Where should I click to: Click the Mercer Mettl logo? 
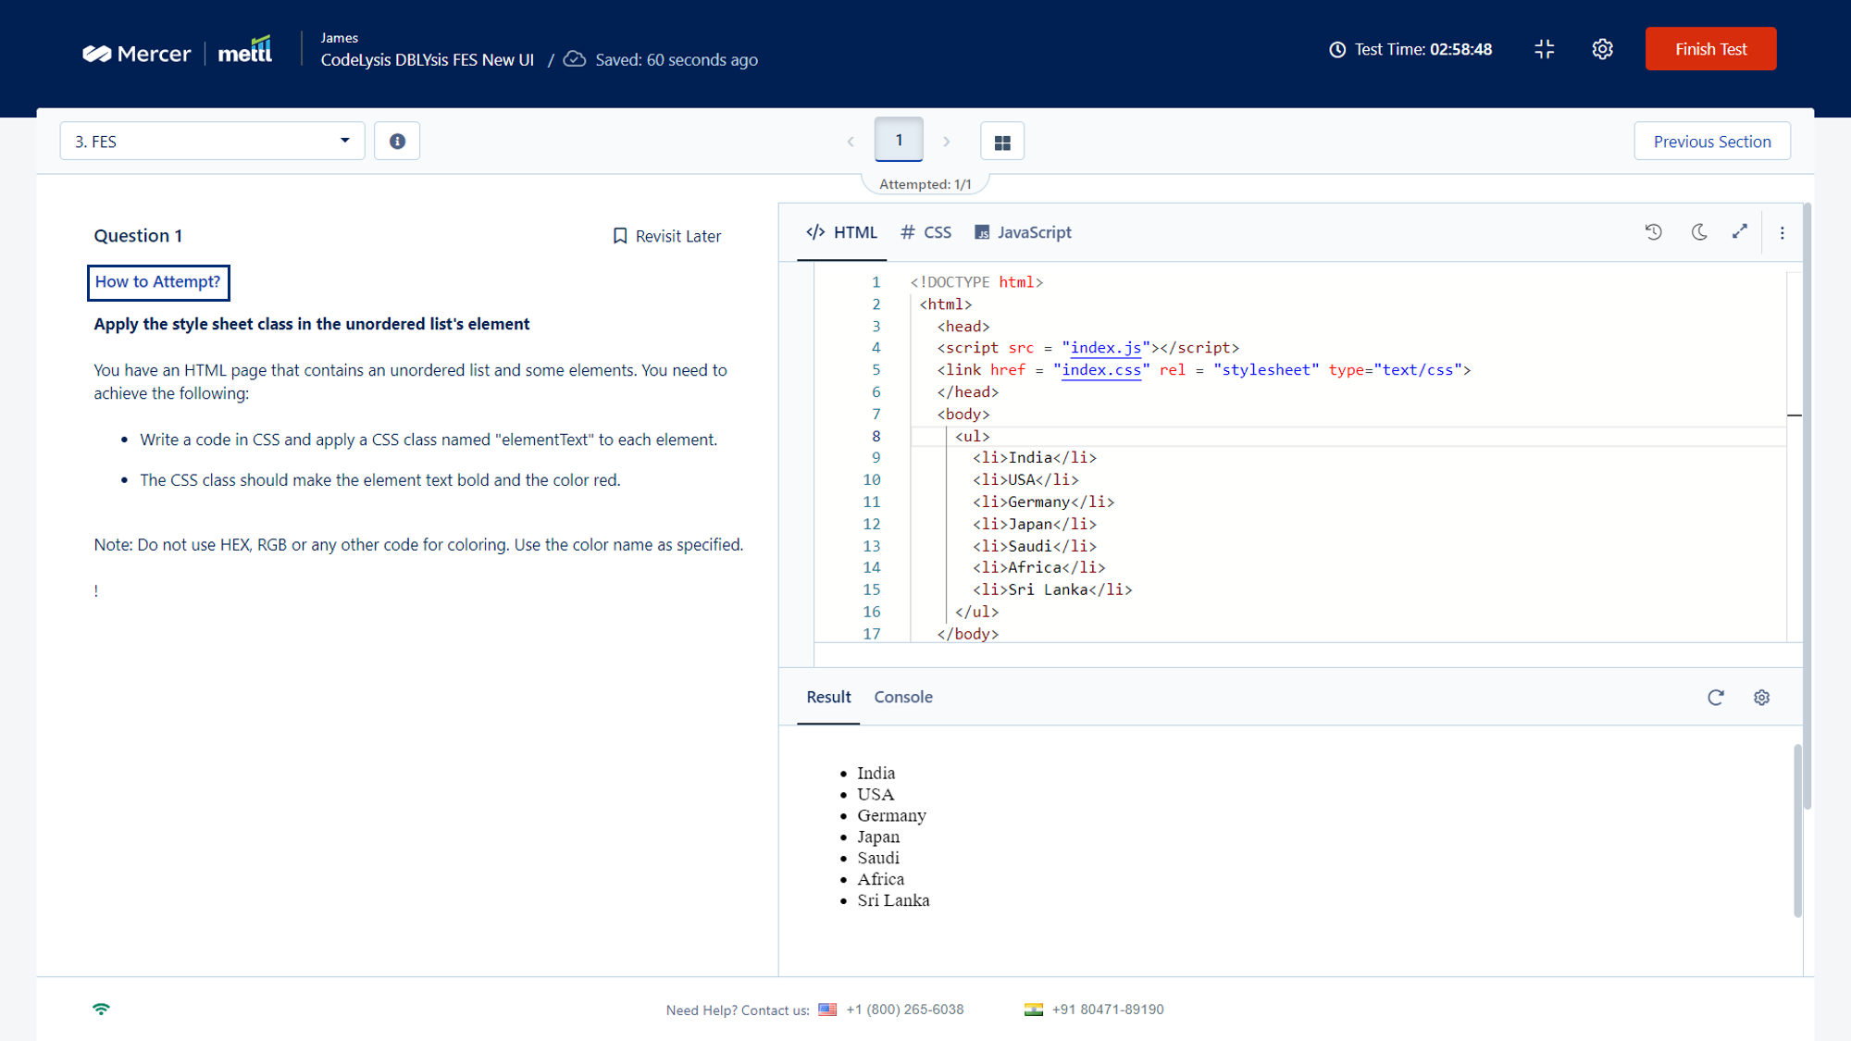click(178, 51)
